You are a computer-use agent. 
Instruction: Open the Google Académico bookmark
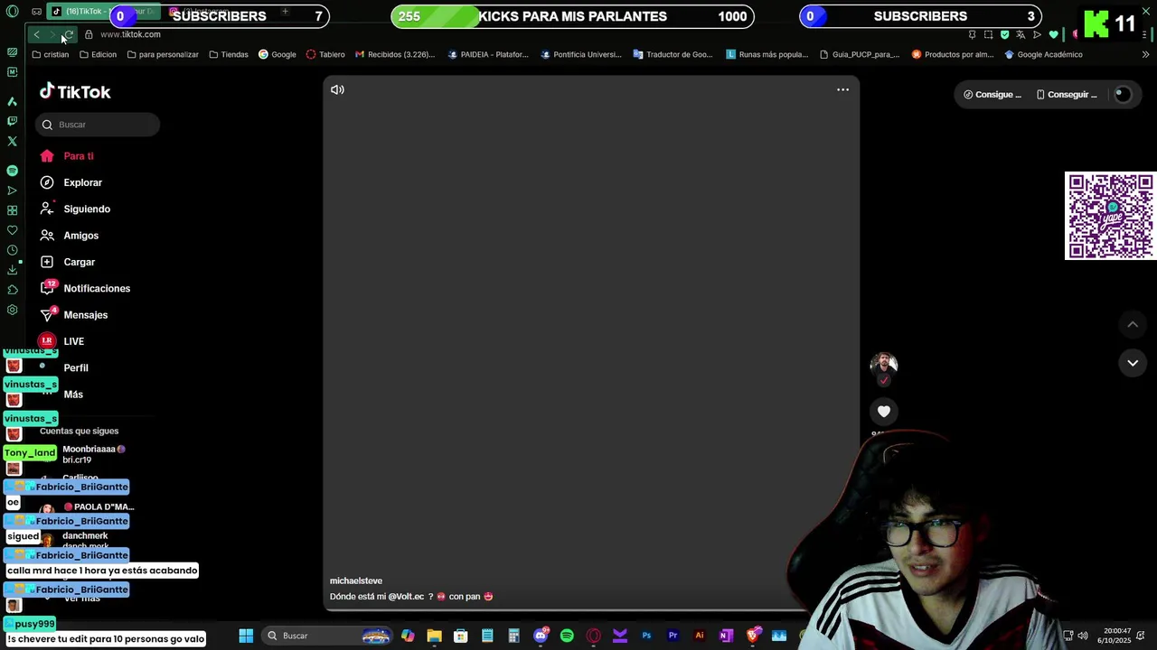tap(1043, 54)
